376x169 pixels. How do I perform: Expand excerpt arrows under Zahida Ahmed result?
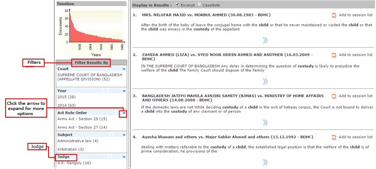[x=265, y=82]
